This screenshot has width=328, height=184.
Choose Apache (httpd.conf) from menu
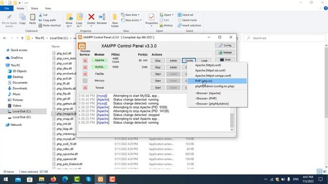point(217,65)
